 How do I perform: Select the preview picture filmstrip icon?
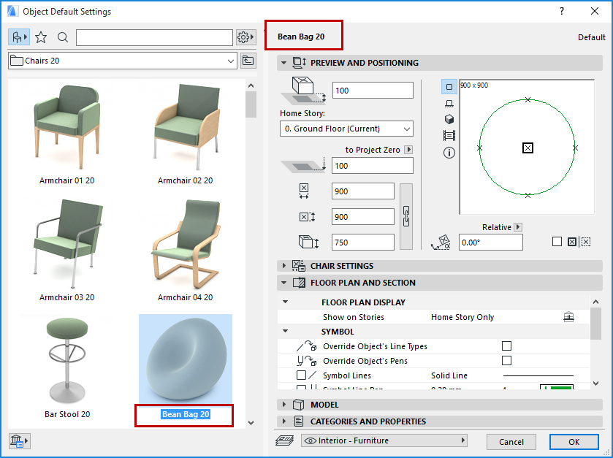pyautogui.click(x=449, y=136)
